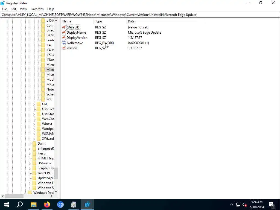
Task: Launch Firefox from the taskbar
Action: click(x=47, y=205)
